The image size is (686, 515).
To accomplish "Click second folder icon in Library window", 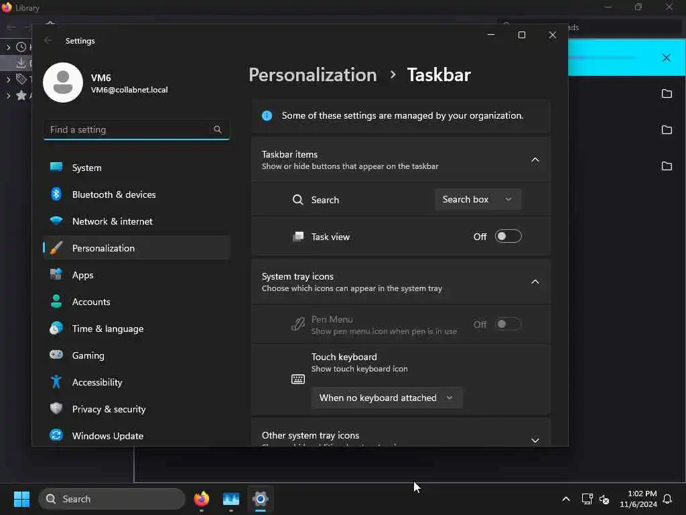I will [x=667, y=129].
